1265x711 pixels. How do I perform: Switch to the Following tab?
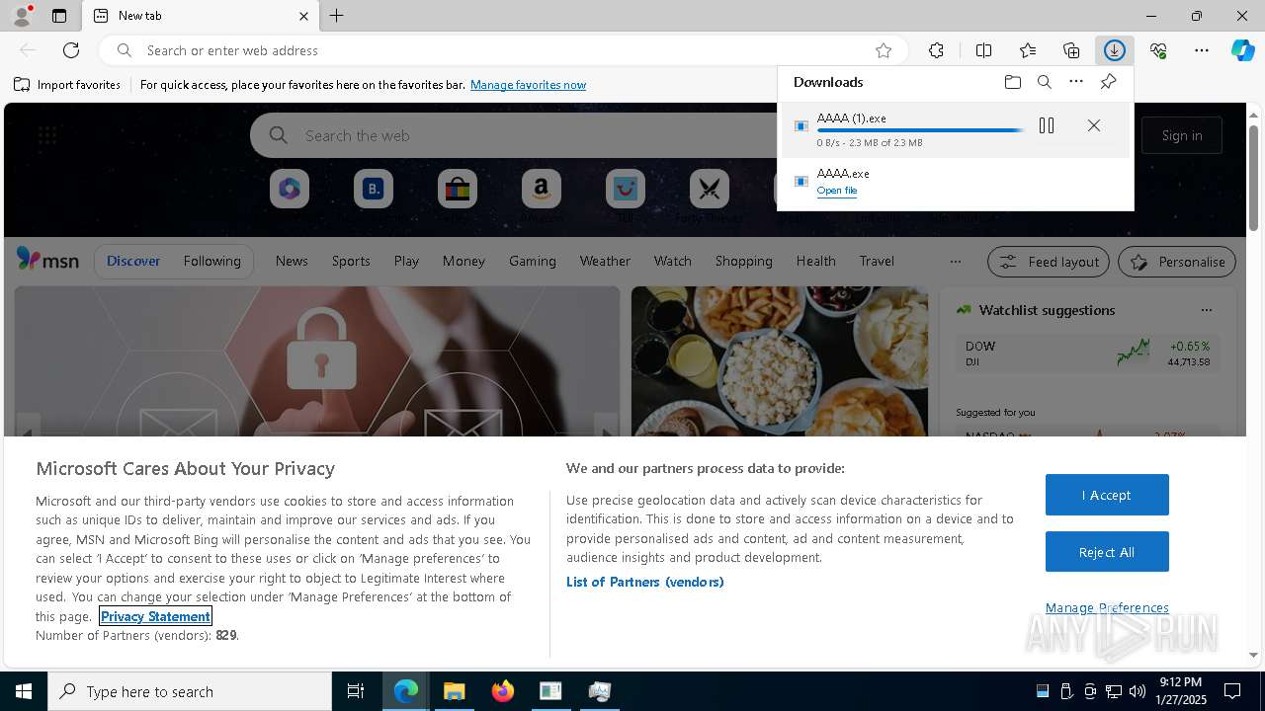click(x=211, y=261)
